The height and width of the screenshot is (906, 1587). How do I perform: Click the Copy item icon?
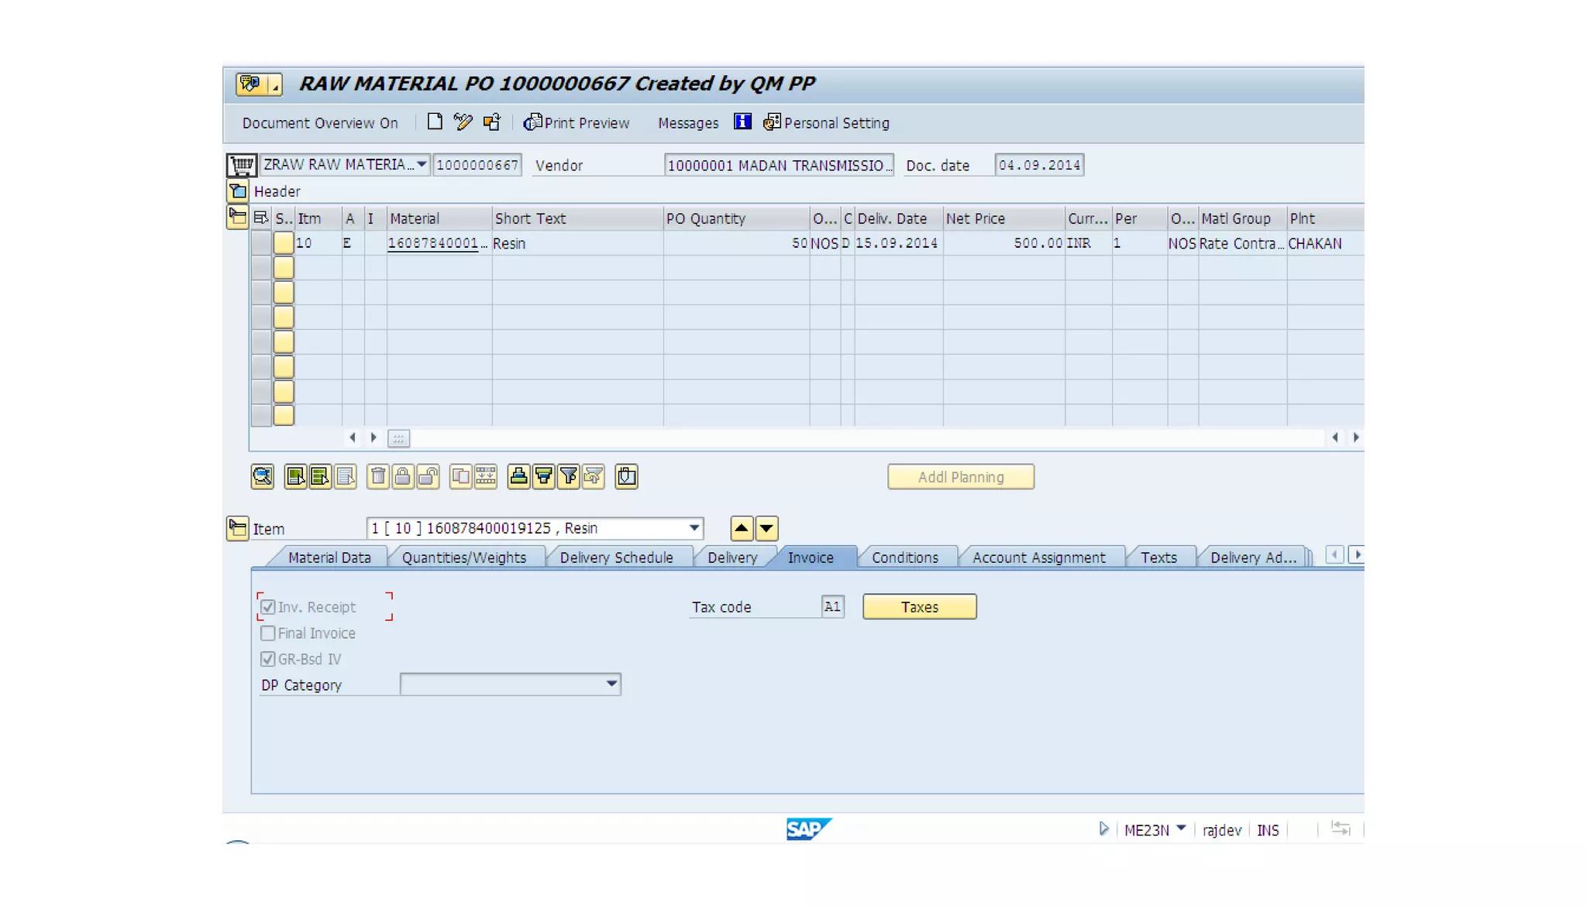[x=460, y=476]
